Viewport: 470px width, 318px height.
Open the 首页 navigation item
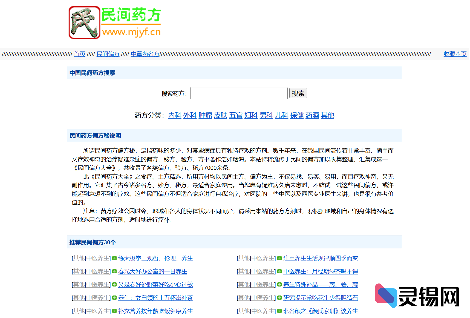click(79, 54)
